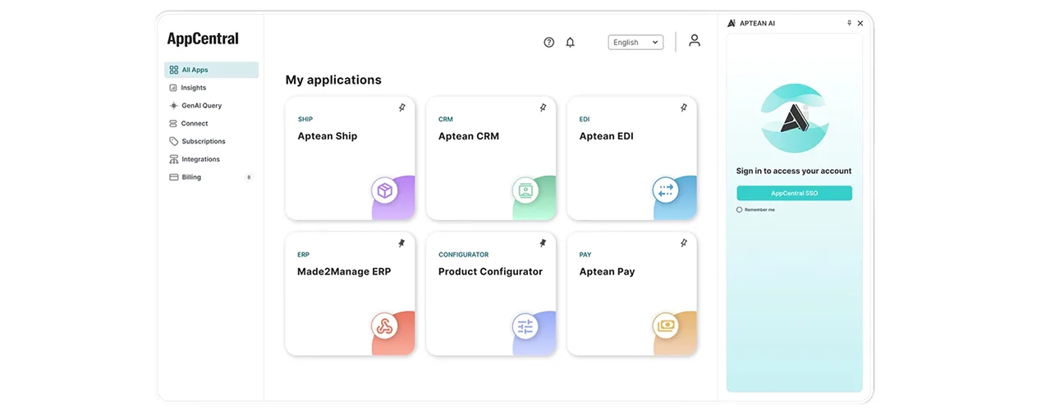Unpin the Product Configurator card
This screenshot has width=1055, height=410.
coord(543,244)
